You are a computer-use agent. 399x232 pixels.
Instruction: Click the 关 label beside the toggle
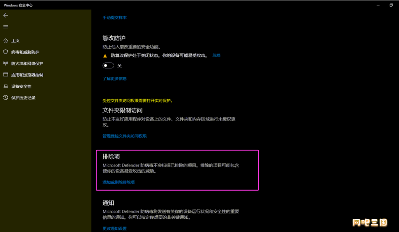click(x=119, y=66)
